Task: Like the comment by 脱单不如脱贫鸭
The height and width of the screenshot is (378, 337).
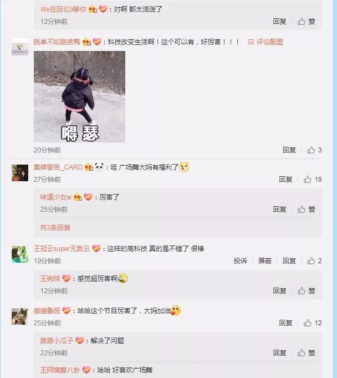Action: click(x=314, y=150)
